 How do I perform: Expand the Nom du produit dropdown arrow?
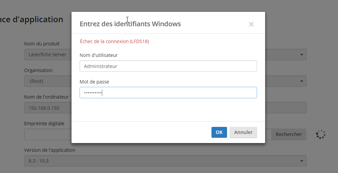click(x=301, y=55)
